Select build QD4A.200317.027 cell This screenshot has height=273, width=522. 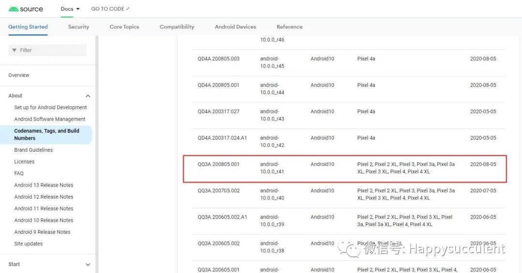[218, 112]
